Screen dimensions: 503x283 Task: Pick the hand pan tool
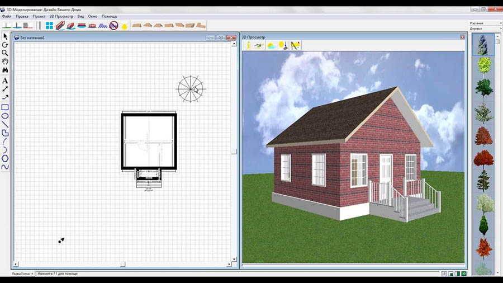tap(5, 62)
